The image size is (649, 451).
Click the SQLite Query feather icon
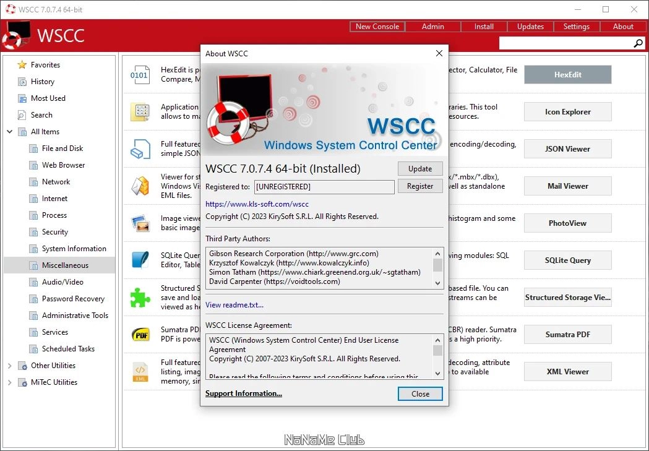pos(140,260)
